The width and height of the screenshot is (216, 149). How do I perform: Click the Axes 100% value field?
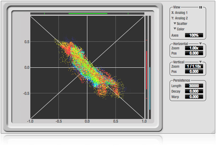pyautogui.click(x=194, y=35)
